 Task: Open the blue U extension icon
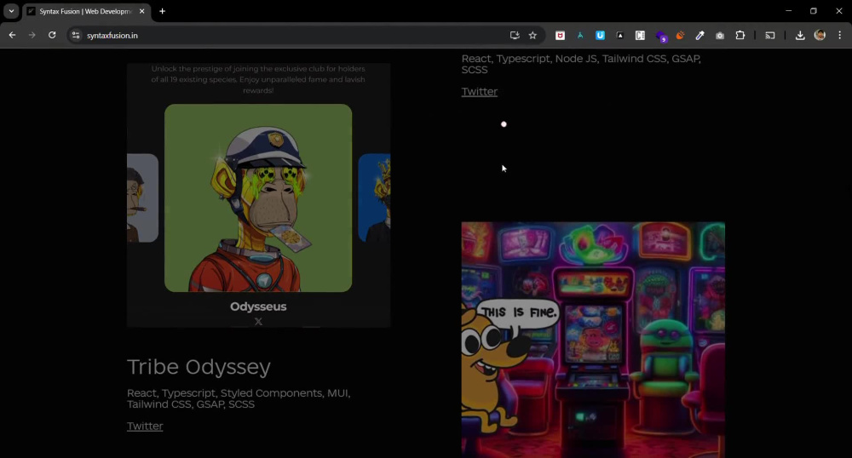pyautogui.click(x=600, y=35)
